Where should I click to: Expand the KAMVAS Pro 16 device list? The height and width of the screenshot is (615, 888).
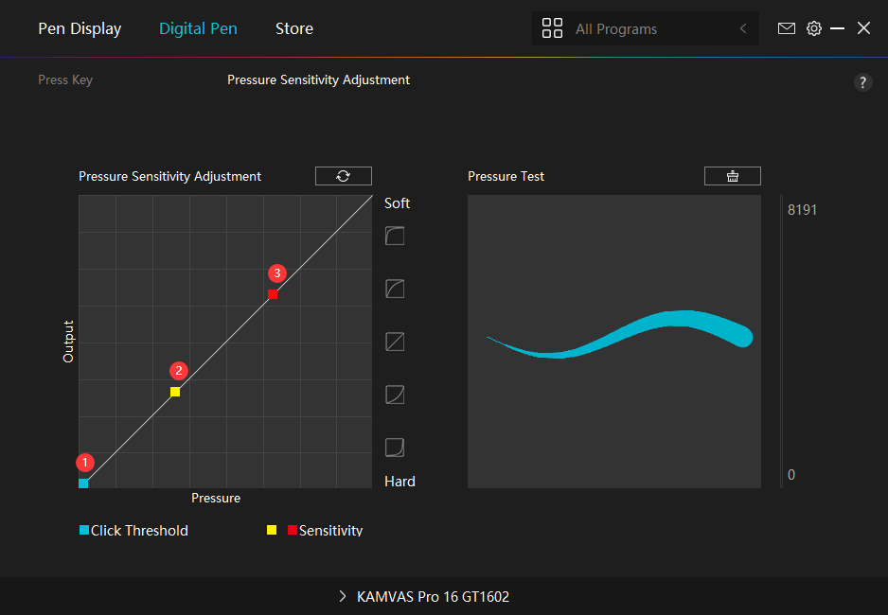[x=425, y=597]
